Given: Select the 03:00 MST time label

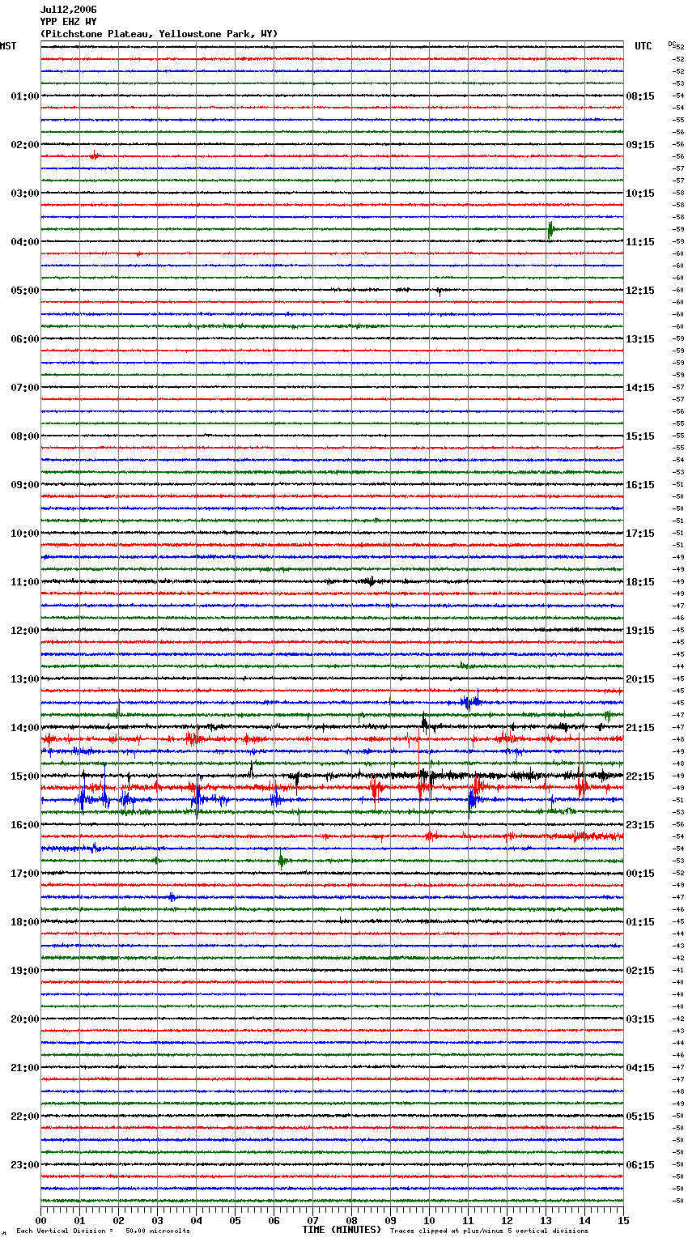Looking at the screenshot, I should (25, 194).
